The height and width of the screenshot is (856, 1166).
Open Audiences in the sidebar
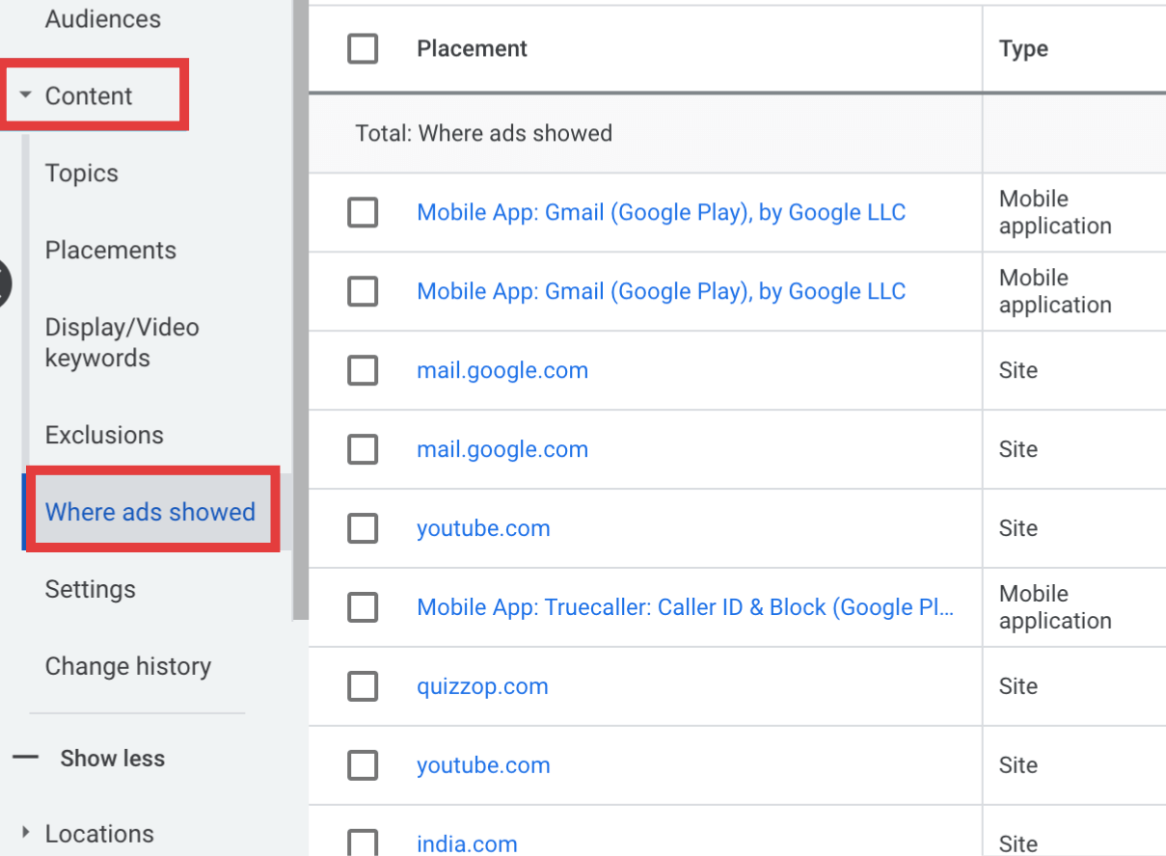(103, 18)
